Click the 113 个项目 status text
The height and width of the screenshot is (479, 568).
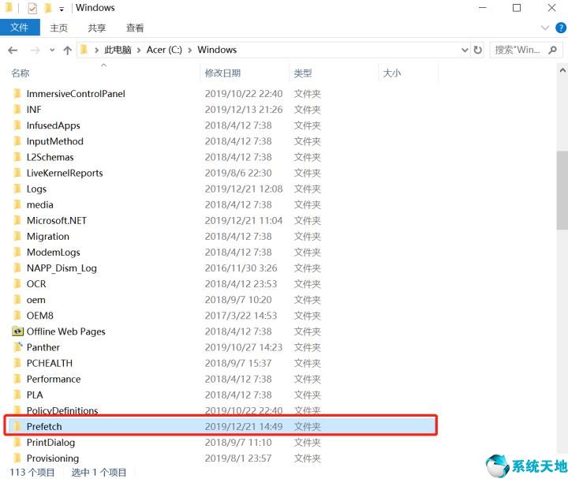coord(32,473)
